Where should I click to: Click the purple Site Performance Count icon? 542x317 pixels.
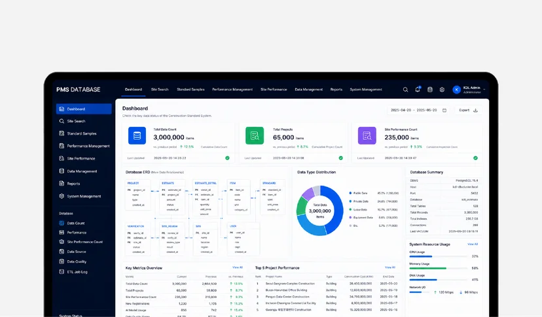367,135
